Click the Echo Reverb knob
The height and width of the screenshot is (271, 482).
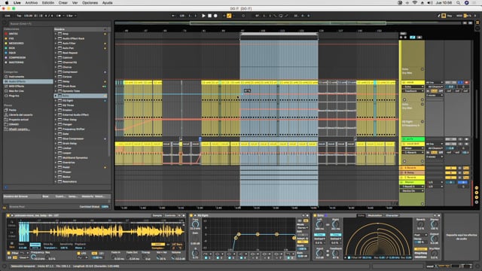420,224
